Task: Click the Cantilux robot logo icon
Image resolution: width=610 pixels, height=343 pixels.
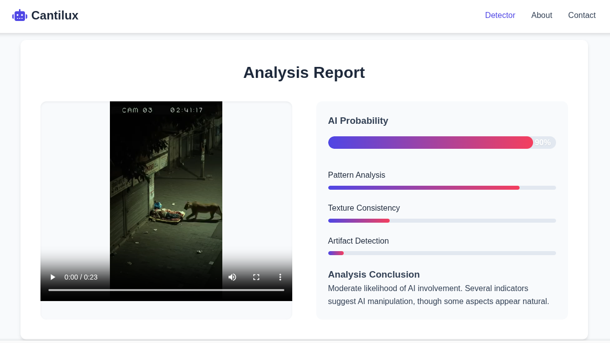Action: tap(19, 15)
